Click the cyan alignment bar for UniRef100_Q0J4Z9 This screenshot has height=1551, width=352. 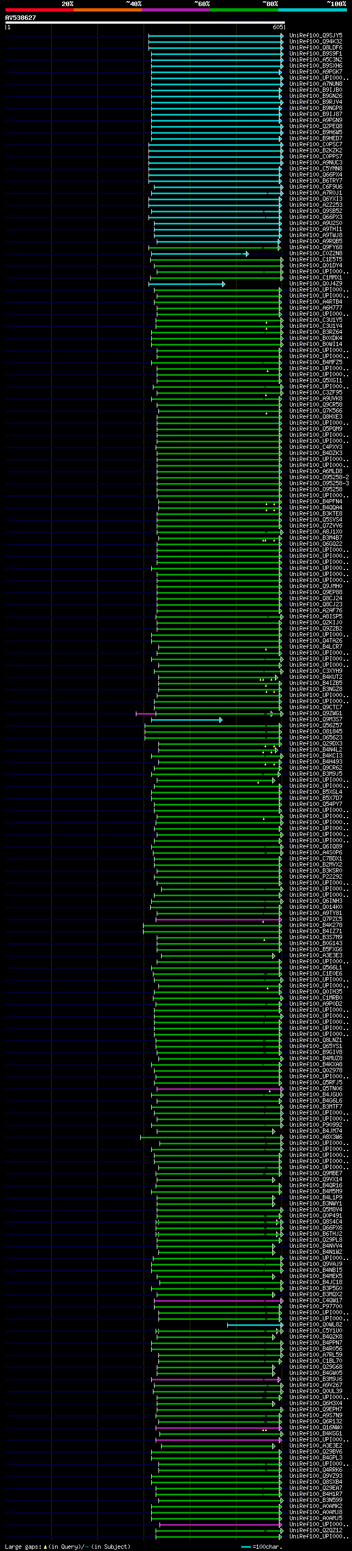187,284
